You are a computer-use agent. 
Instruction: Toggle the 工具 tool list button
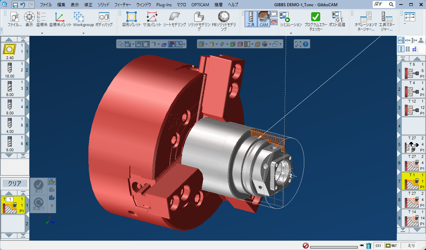pyautogui.click(x=251, y=18)
